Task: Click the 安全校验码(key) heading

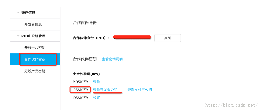Action: point(86,74)
